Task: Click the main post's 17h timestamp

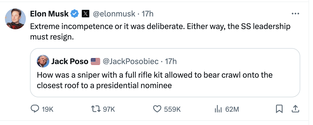Action: point(147,14)
